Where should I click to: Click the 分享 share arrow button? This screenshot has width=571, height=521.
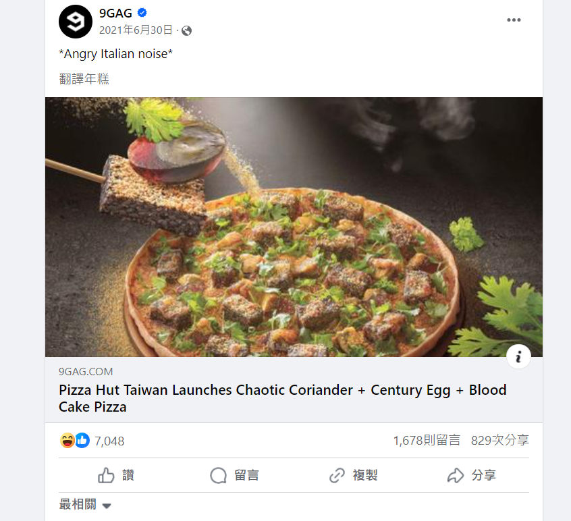(x=471, y=475)
